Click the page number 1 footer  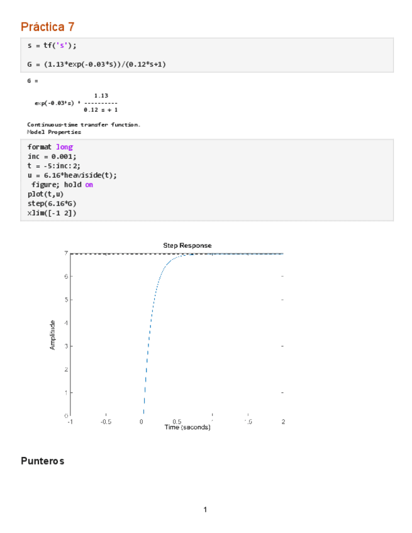[205, 509]
